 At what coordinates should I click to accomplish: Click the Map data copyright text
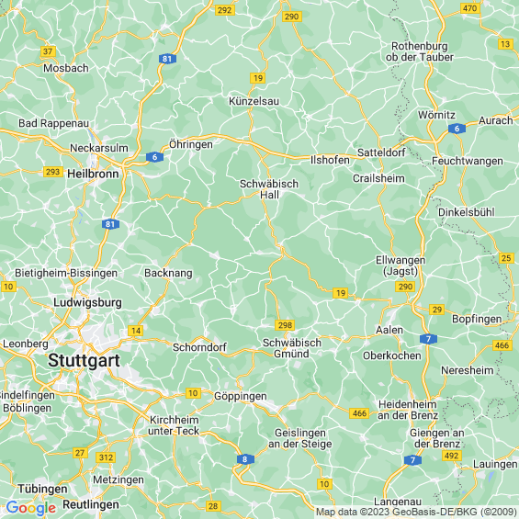click(x=416, y=512)
